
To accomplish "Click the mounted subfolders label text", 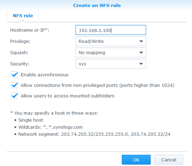I will [67, 96].
